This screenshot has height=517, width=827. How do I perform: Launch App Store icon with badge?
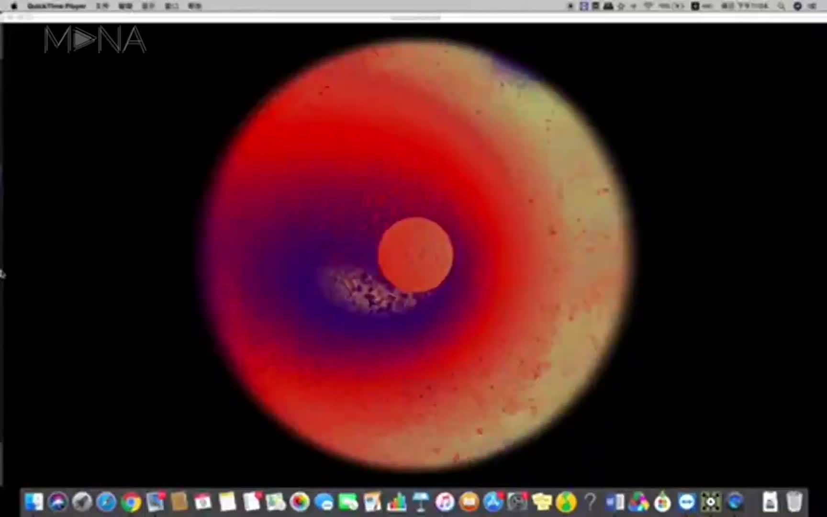tap(493, 502)
